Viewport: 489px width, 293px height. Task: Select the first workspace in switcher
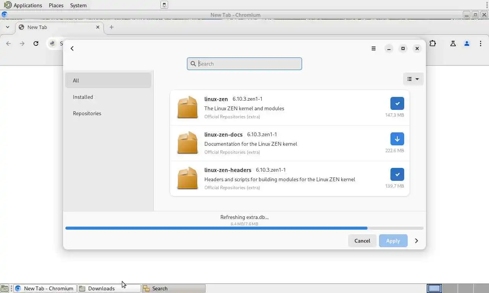coord(434,288)
